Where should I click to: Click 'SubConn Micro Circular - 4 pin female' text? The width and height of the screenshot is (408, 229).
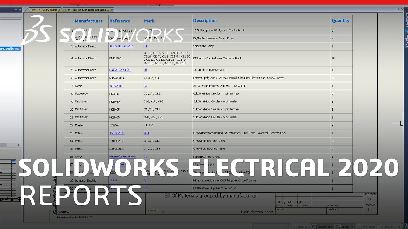click(216, 94)
